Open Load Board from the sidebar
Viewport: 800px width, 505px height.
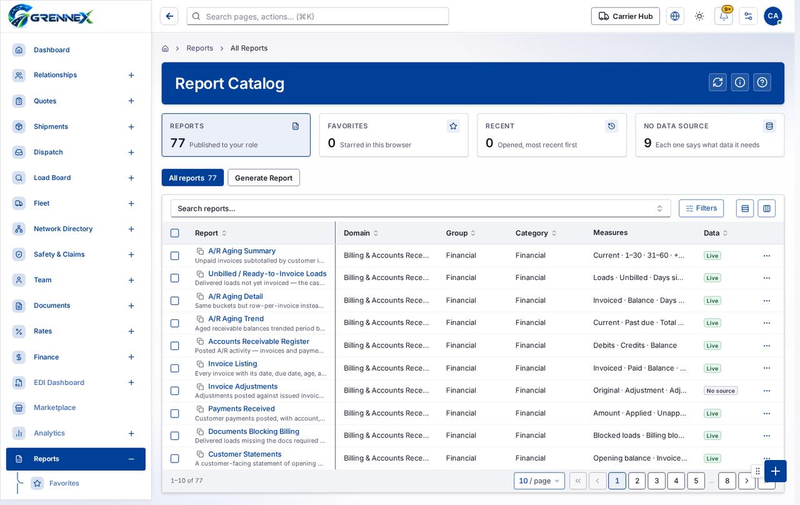coord(52,177)
